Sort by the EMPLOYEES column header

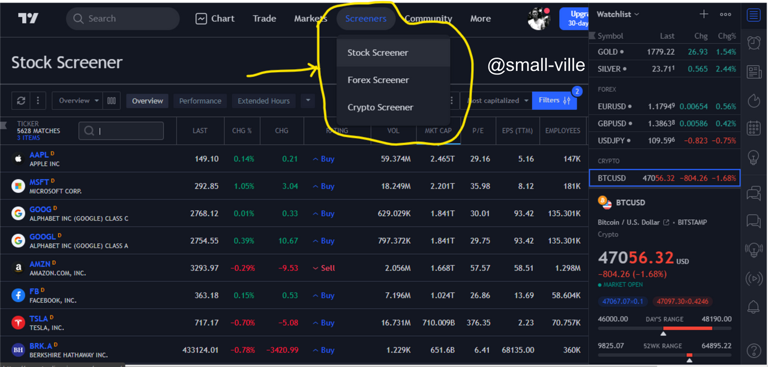[x=562, y=130]
